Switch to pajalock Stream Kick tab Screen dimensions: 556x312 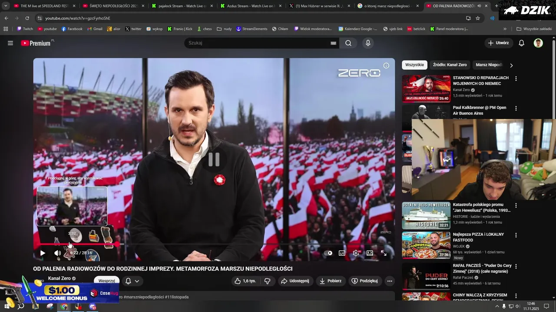click(x=182, y=6)
